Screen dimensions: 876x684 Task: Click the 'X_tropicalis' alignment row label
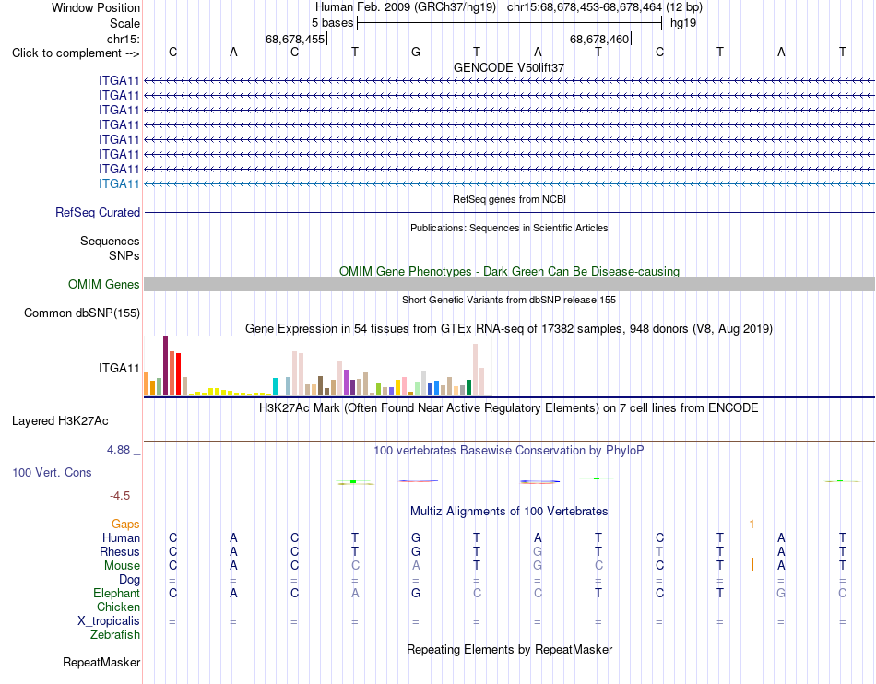[109, 621]
